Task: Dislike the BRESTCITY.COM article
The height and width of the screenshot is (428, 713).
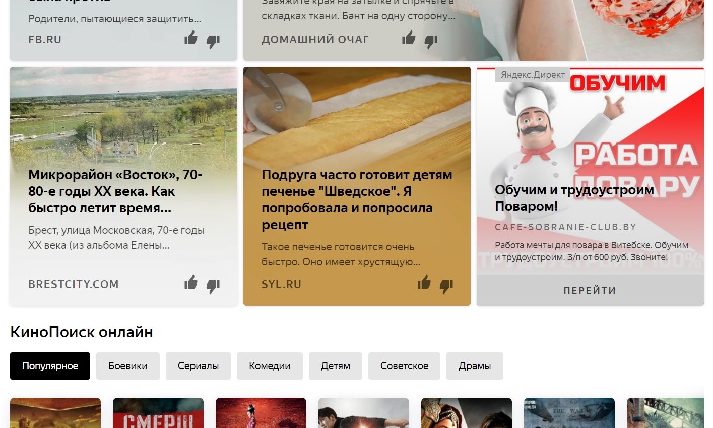Action: [x=213, y=286]
